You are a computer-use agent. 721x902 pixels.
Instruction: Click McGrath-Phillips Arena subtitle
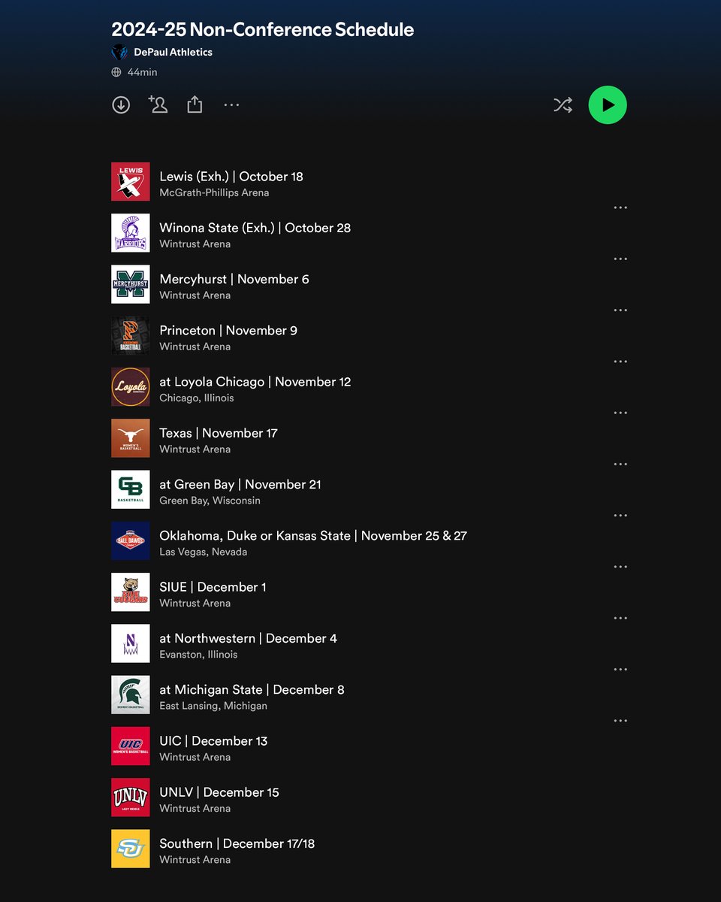click(x=214, y=192)
